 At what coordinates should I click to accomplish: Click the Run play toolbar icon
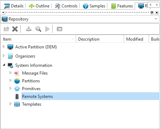pos(48,29)
